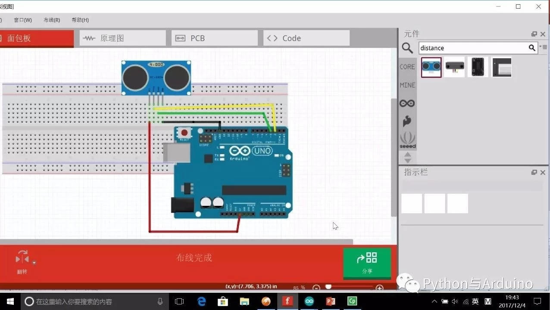The width and height of the screenshot is (550, 310).
Task: Open the parts bin options dropdown menu
Action: coord(543,47)
